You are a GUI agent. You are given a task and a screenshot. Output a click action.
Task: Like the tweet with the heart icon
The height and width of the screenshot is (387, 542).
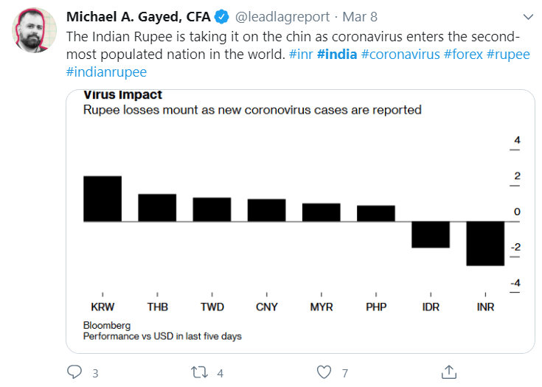324,372
